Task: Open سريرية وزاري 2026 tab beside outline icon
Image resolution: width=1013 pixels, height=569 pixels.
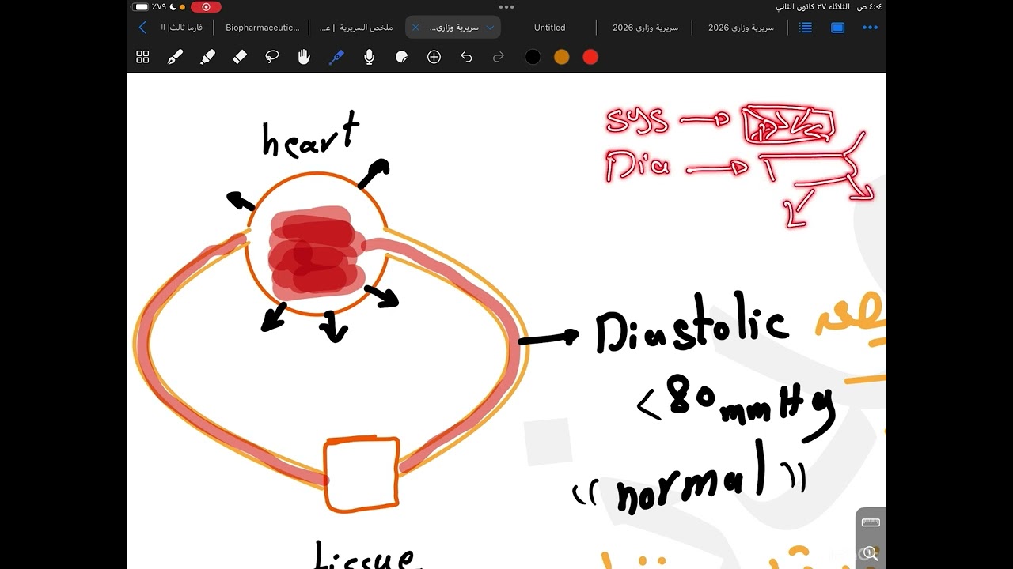Action: pyautogui.click(x=741, y=28)
